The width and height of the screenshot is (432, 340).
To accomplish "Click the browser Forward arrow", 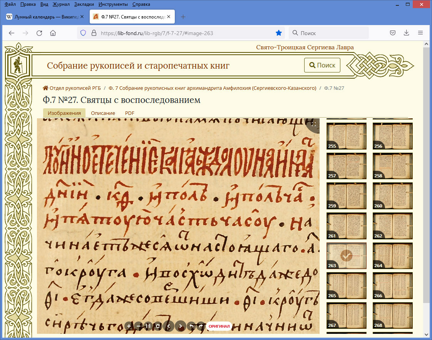I will [25, 33].
